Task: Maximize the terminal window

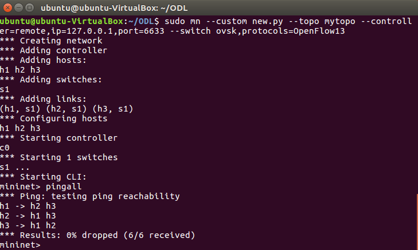Action: pyautogui.click(x=30, y=9)
